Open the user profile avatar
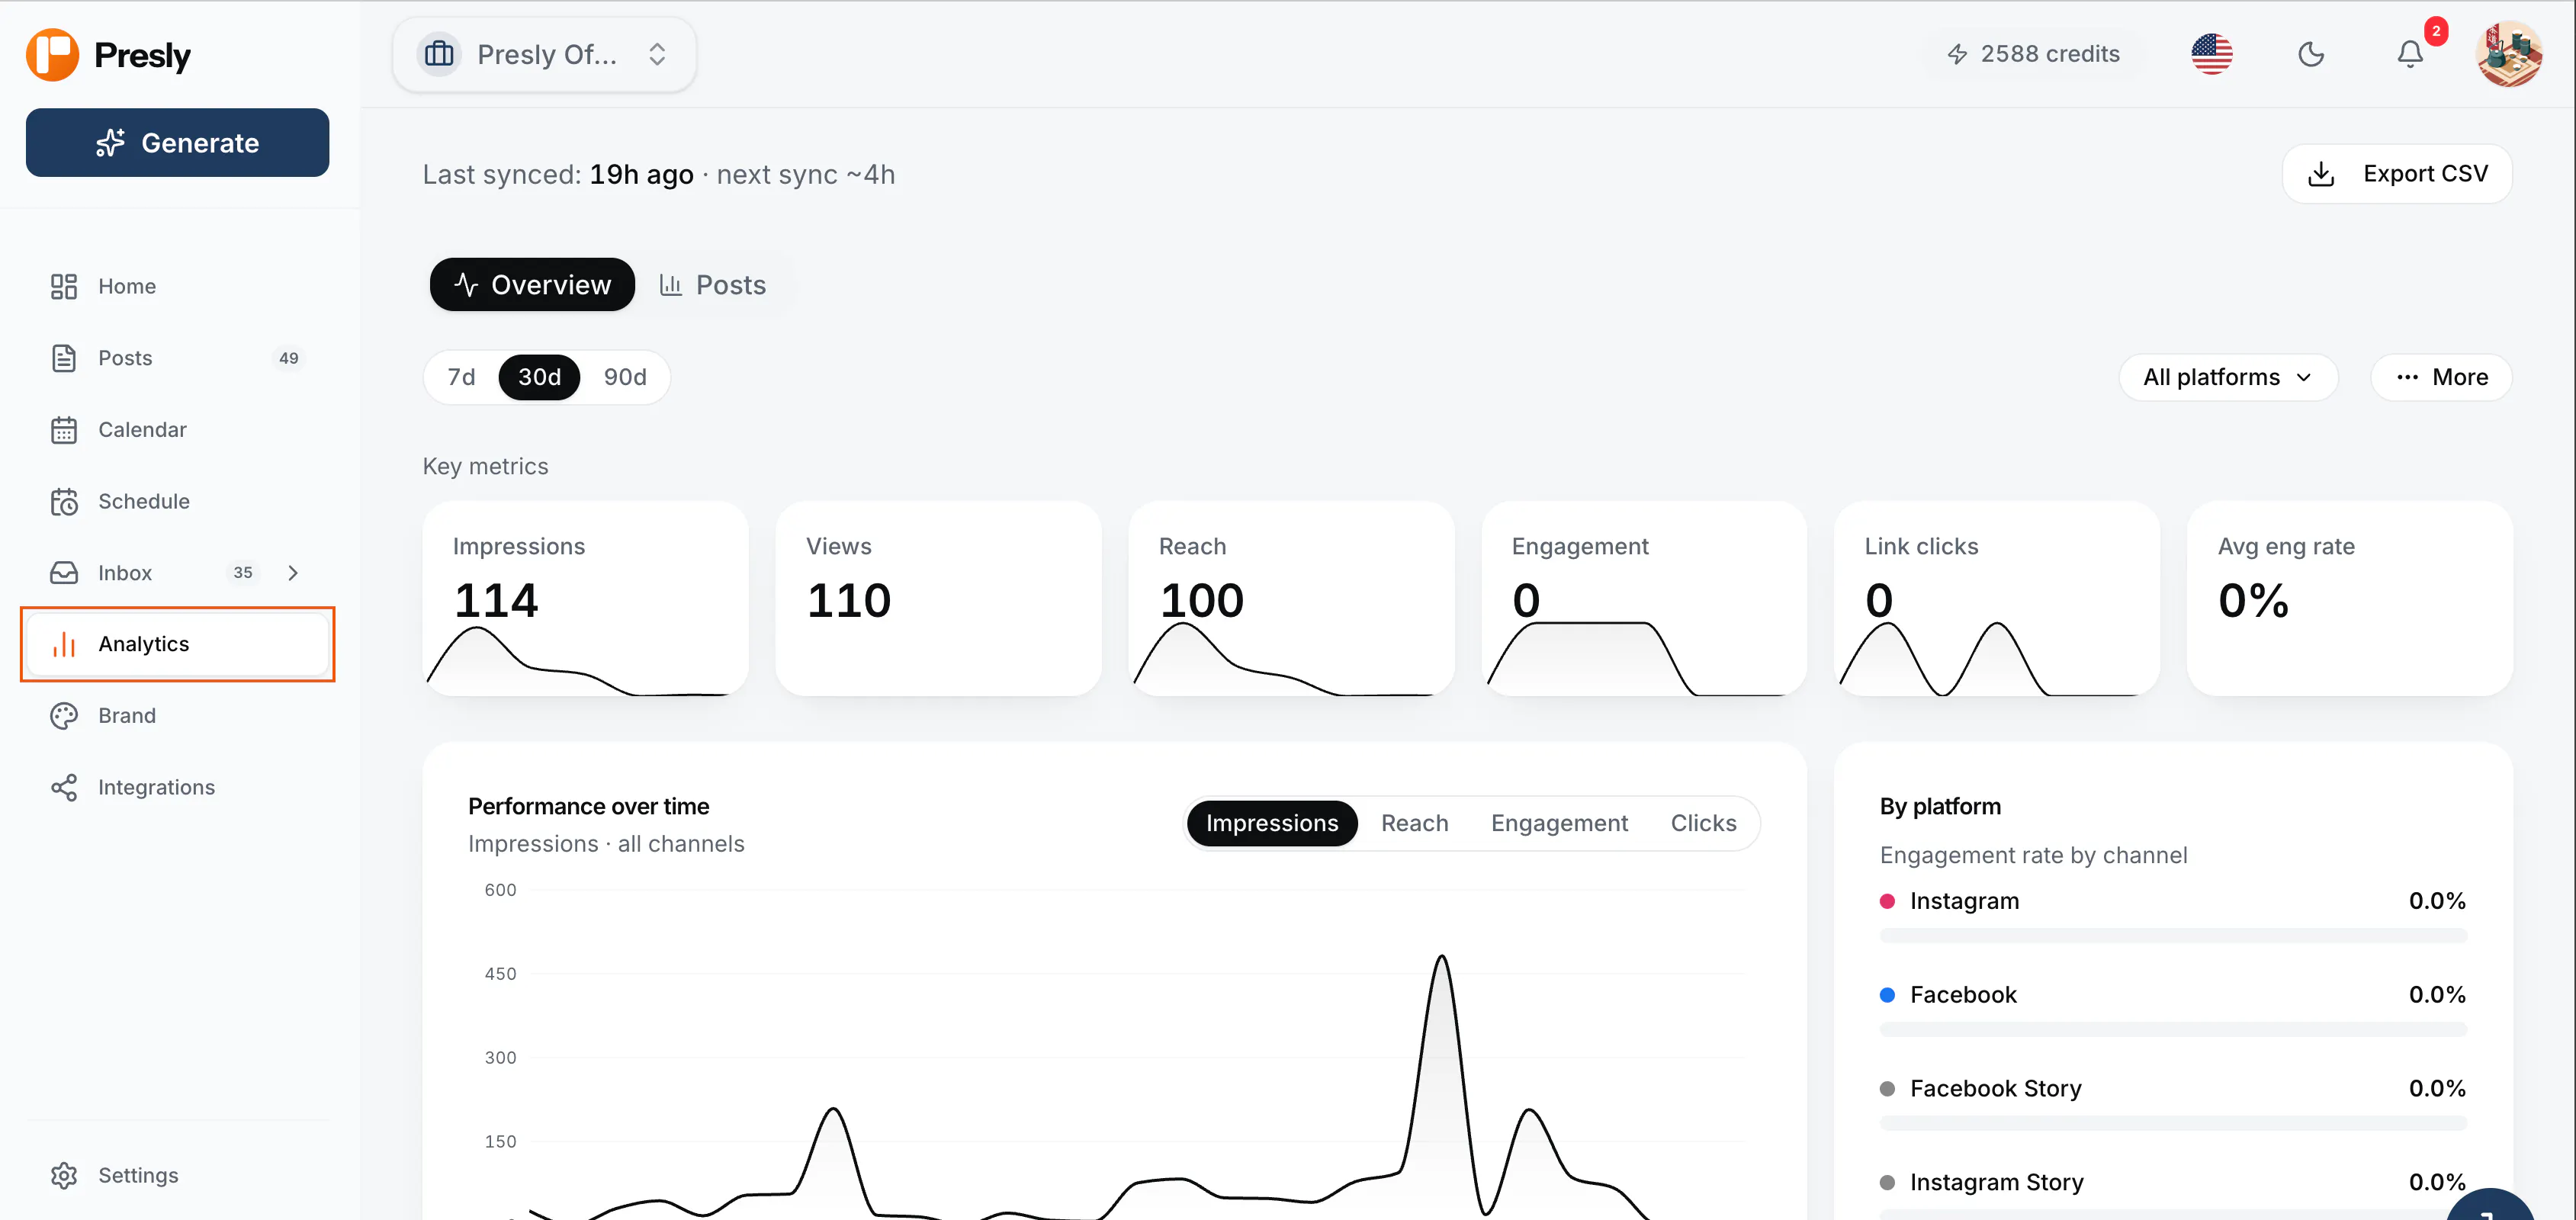2576x1220 pixels. [2509, 54]
